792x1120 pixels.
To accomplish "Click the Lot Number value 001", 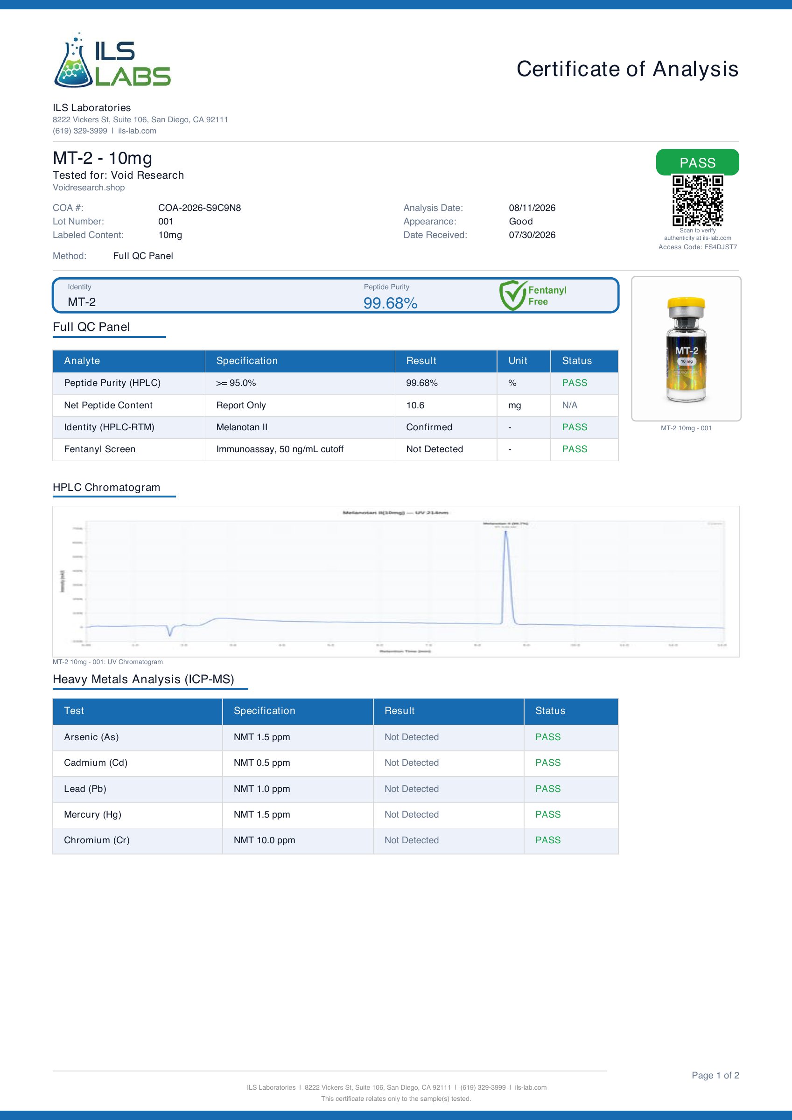I will pos(166,222).
